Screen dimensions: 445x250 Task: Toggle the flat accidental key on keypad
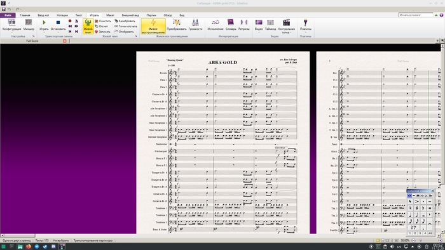[423, 208]
